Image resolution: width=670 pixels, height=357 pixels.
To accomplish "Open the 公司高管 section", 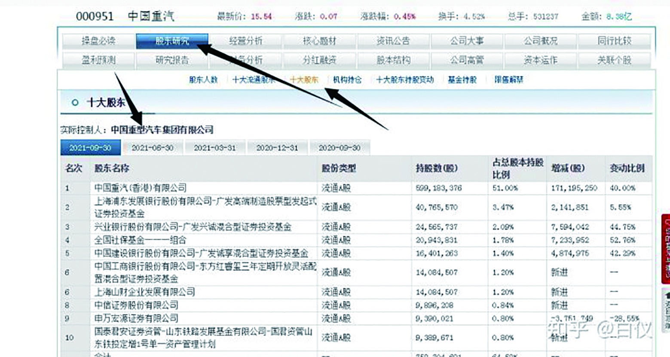I will 467,61.
